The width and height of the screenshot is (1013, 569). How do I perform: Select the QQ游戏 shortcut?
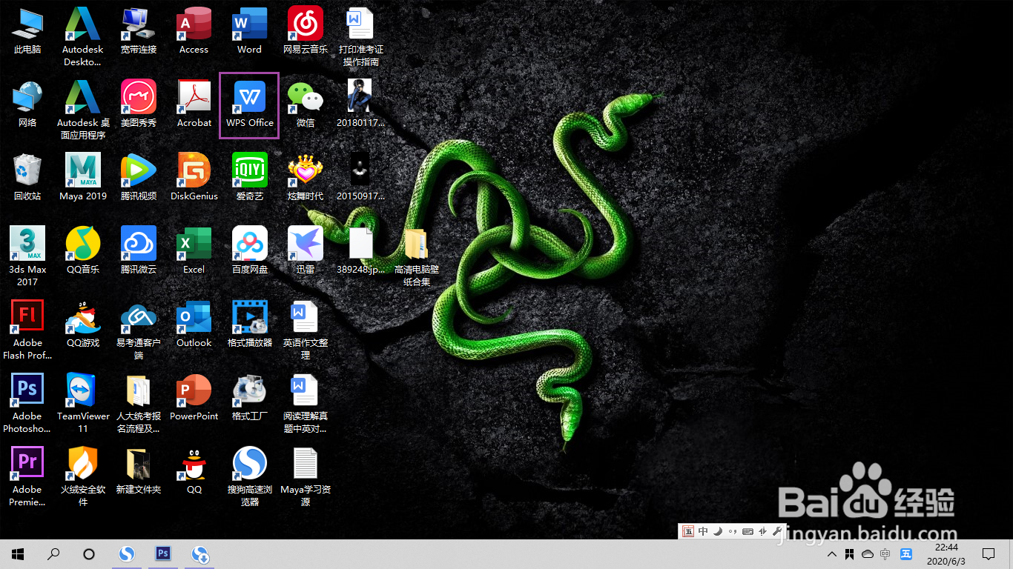(83, 325)
